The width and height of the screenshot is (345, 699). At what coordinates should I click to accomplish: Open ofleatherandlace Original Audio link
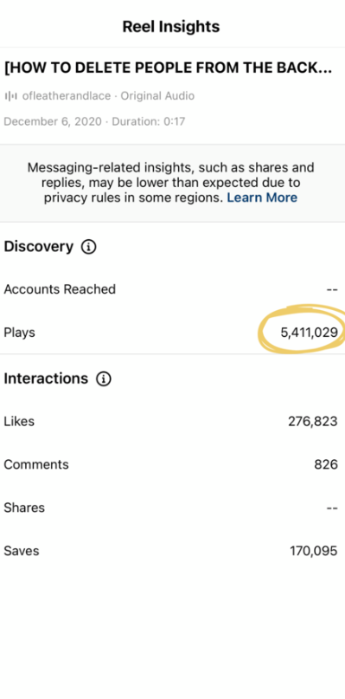108,96
